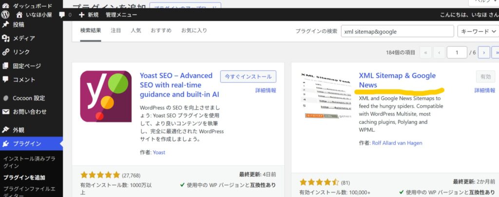Click the Yoast SEO plugin logo
The image size is (499, 197).
coord(106,96)
